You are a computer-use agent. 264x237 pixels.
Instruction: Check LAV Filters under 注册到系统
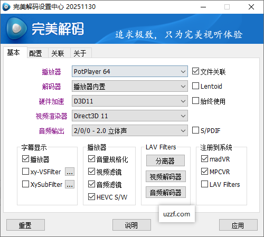tap(204, 184)
